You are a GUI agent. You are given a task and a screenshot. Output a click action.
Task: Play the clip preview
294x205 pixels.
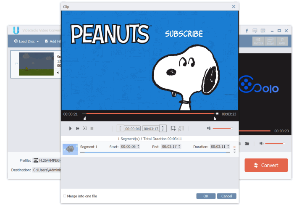pyautogui.click(x=70, y=129)
